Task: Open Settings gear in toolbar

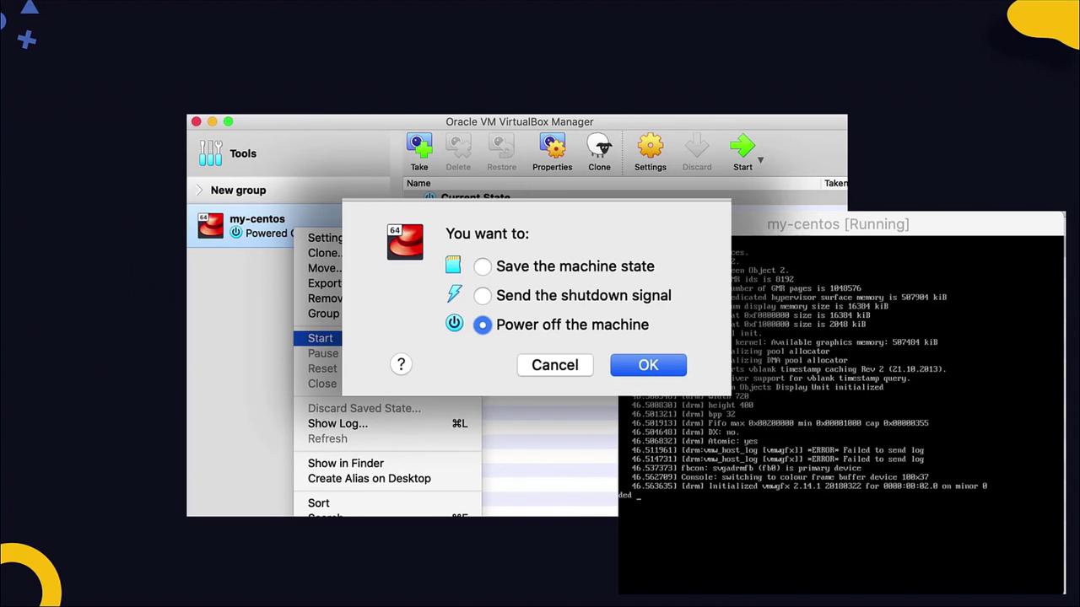Action: pos(650,146)
